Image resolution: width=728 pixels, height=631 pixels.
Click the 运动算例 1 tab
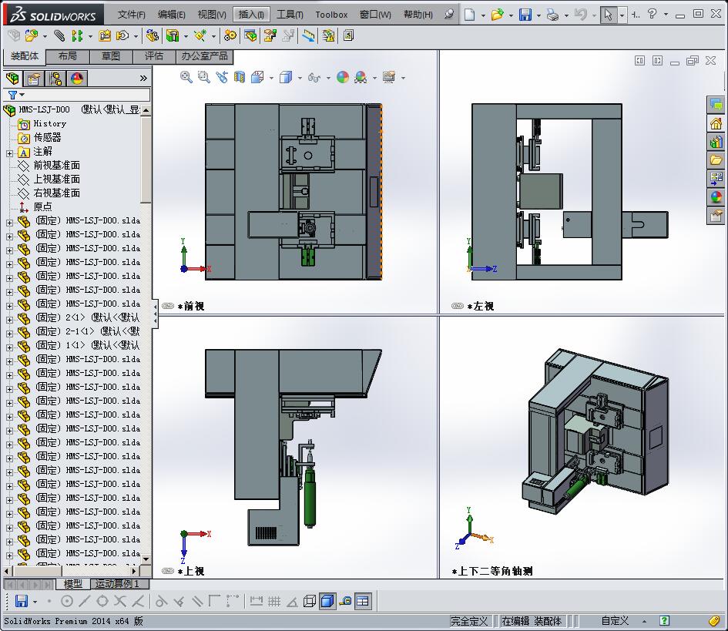[118, 584]
